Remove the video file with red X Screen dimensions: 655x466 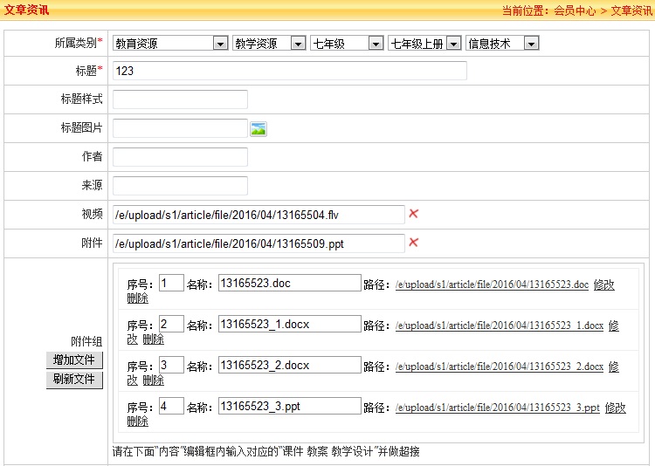pyautogui.click(x=413, y=214)
